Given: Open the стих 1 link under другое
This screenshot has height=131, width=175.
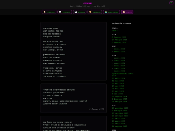Looking at the screenshot, I should [115, 30].
